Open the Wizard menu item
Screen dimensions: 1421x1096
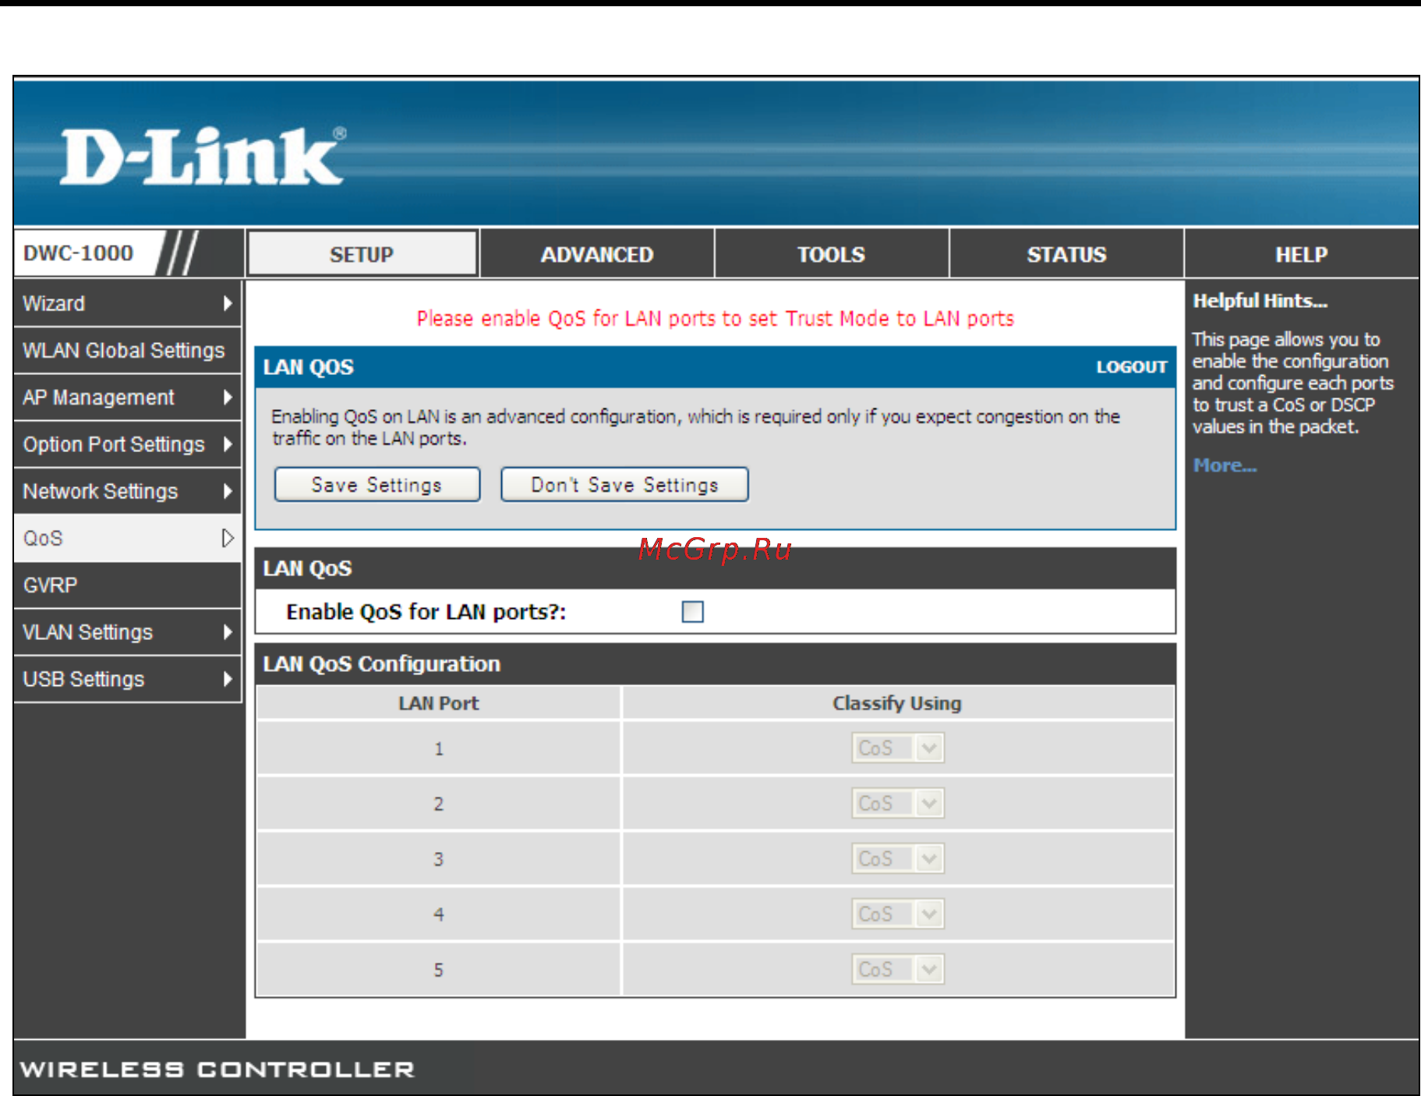point(128,303)
